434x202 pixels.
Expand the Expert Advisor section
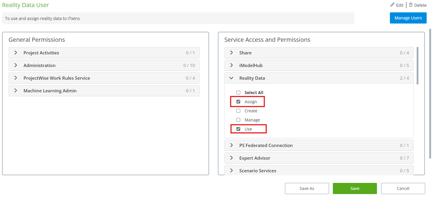pos(232,158)
